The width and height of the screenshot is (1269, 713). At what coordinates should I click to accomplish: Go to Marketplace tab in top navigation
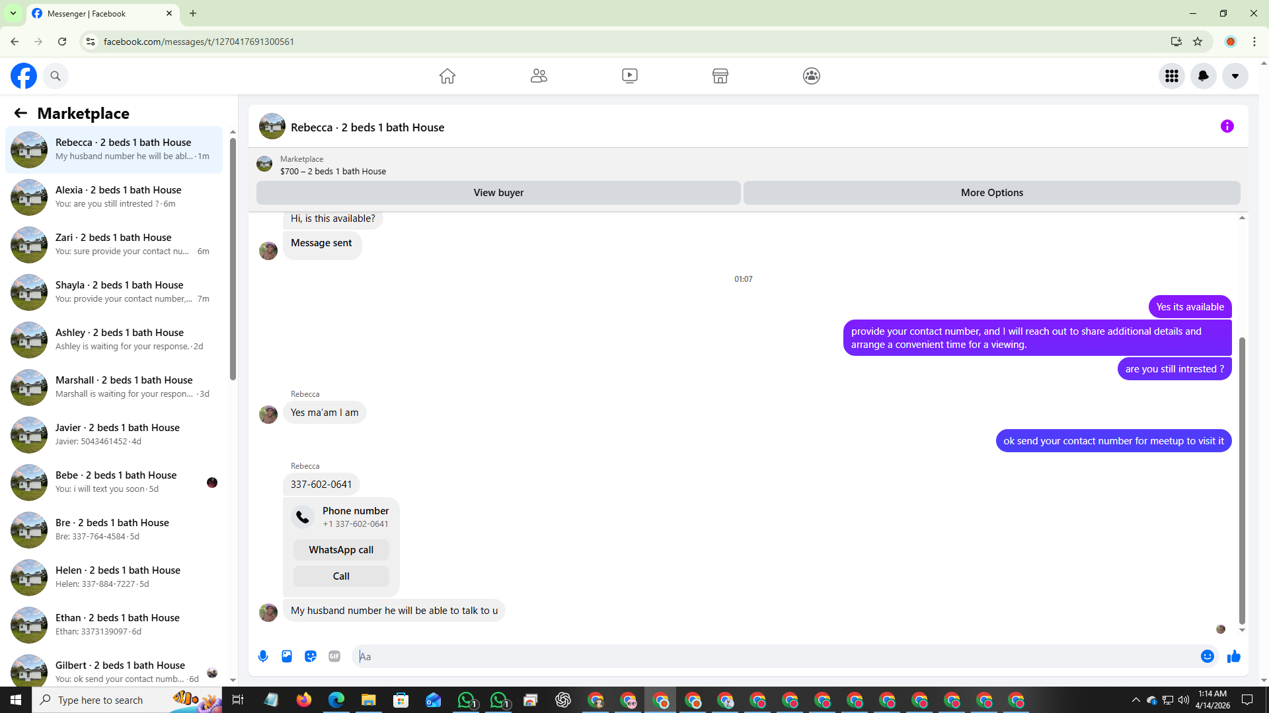(720, 76)
